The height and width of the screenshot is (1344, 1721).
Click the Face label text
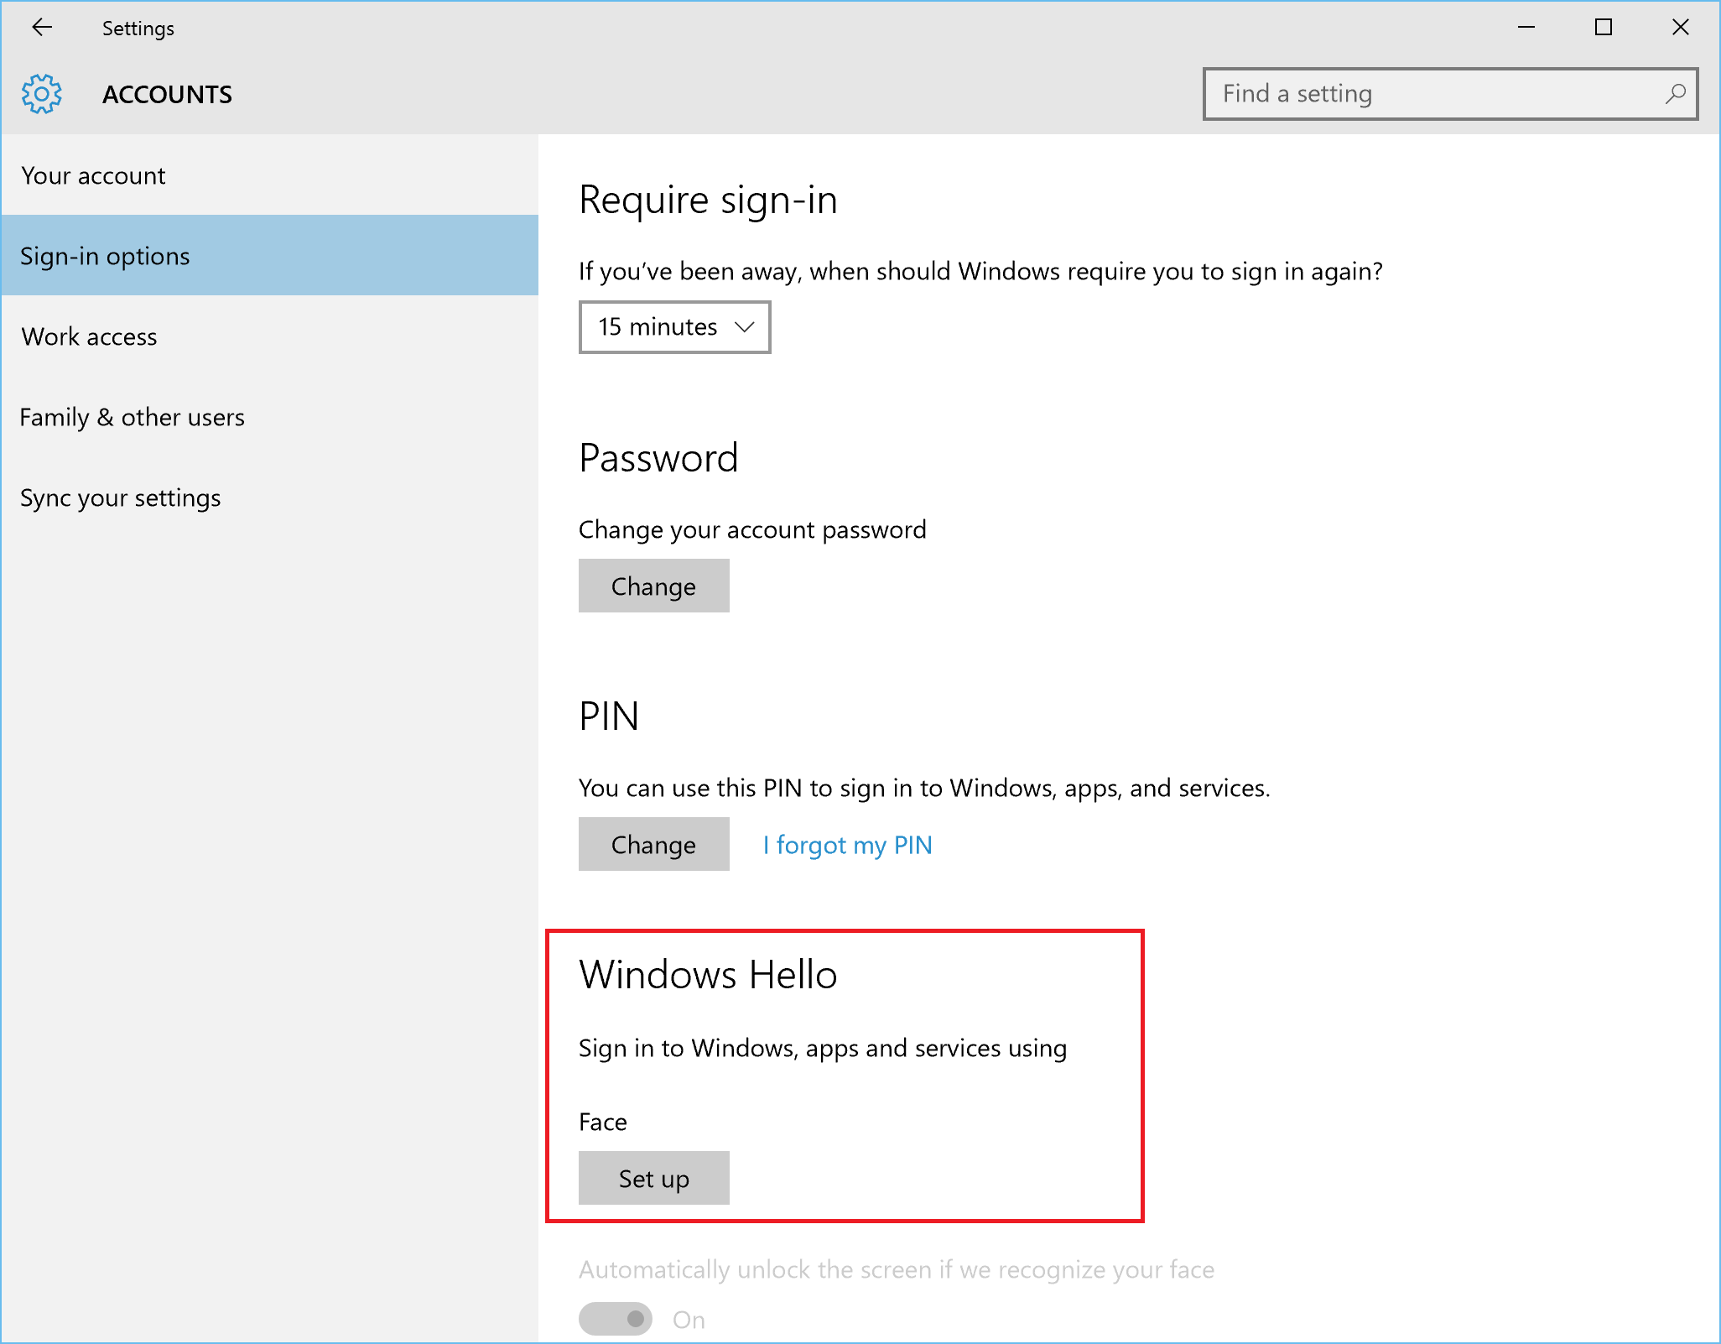603,1122
